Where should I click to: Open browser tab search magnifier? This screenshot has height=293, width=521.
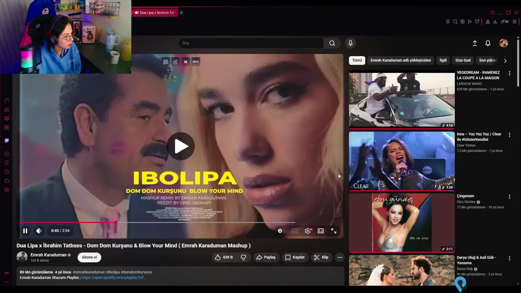(x=493, y=13)
